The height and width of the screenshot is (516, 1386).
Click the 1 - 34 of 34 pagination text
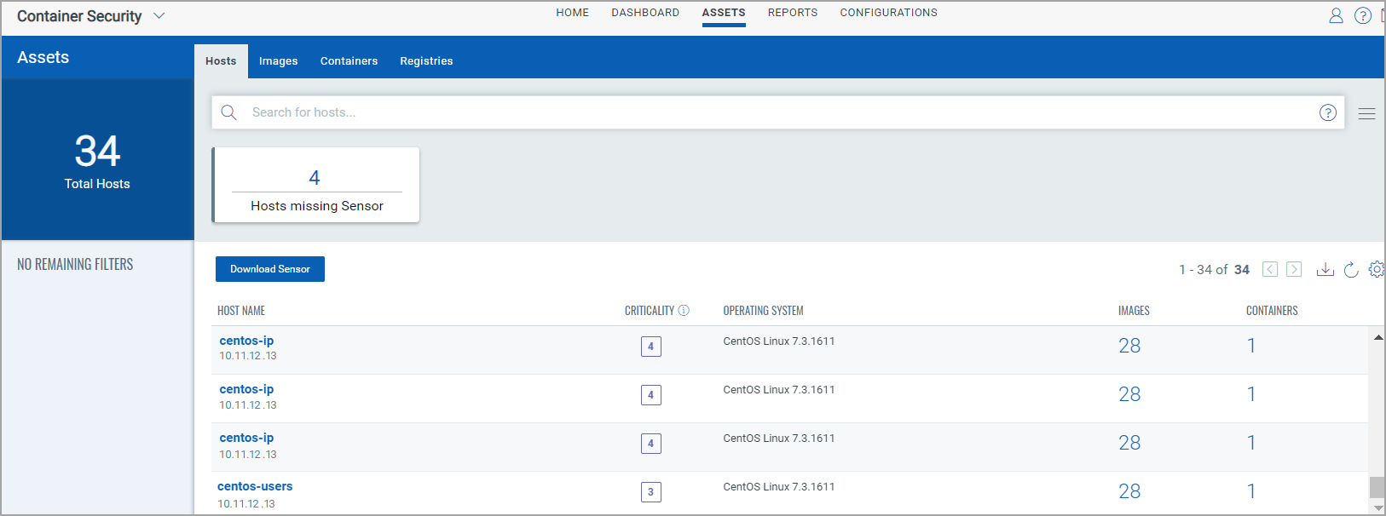pos(1215,269)
